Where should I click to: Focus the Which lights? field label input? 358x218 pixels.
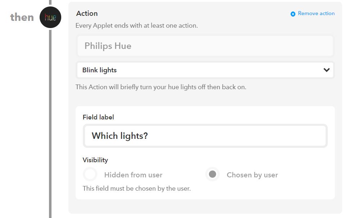click(x=205, y=136)
